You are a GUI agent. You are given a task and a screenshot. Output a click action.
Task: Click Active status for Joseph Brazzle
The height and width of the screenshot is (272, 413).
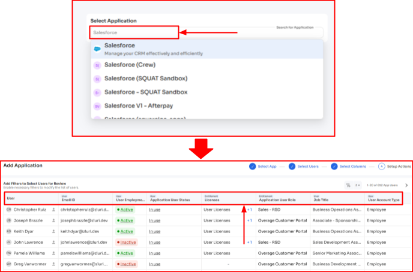125,220
